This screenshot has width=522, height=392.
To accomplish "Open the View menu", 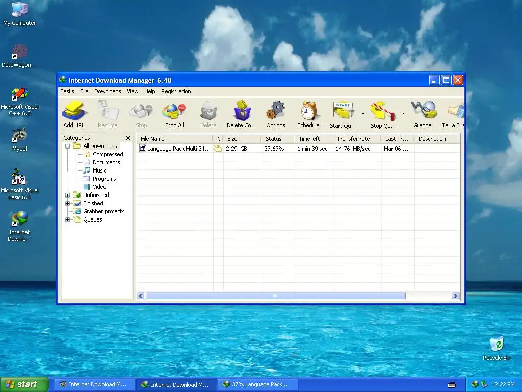I will (x=133, y=91).
